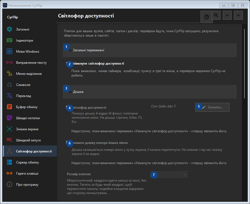
Task: Click the settings page vertical scrollbar
Action: click(244, 64)
